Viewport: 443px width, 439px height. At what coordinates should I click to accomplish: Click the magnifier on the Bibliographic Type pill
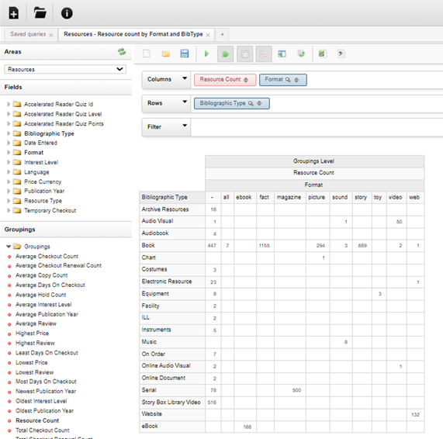click(x=251, y=104)
